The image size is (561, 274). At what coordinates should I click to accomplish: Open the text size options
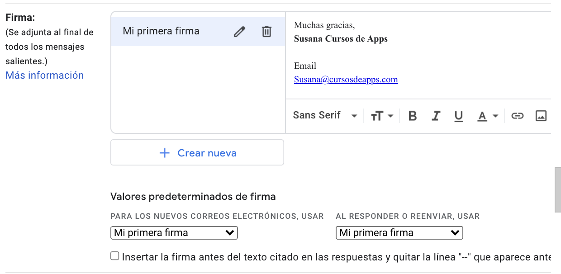[382, 116]
